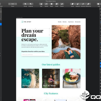Apply the Intersect boolean operation
The width and height of the screenshot is (101, 101).
83,4
